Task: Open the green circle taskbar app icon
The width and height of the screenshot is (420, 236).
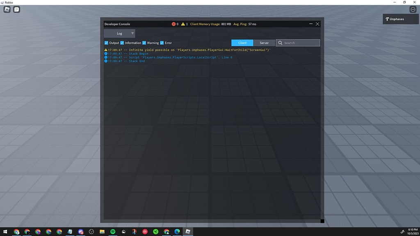Action: (155, 232)
